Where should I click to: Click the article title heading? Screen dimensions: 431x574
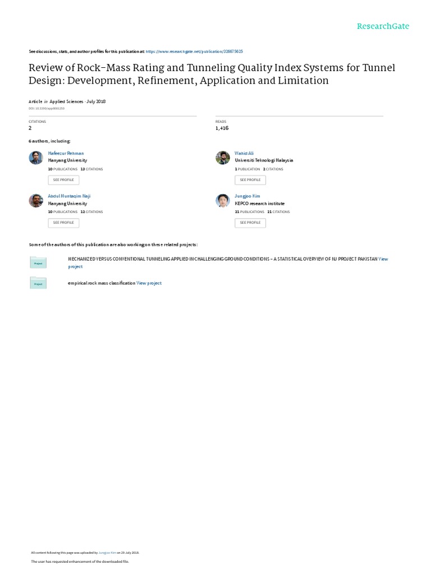coord(212,74)
